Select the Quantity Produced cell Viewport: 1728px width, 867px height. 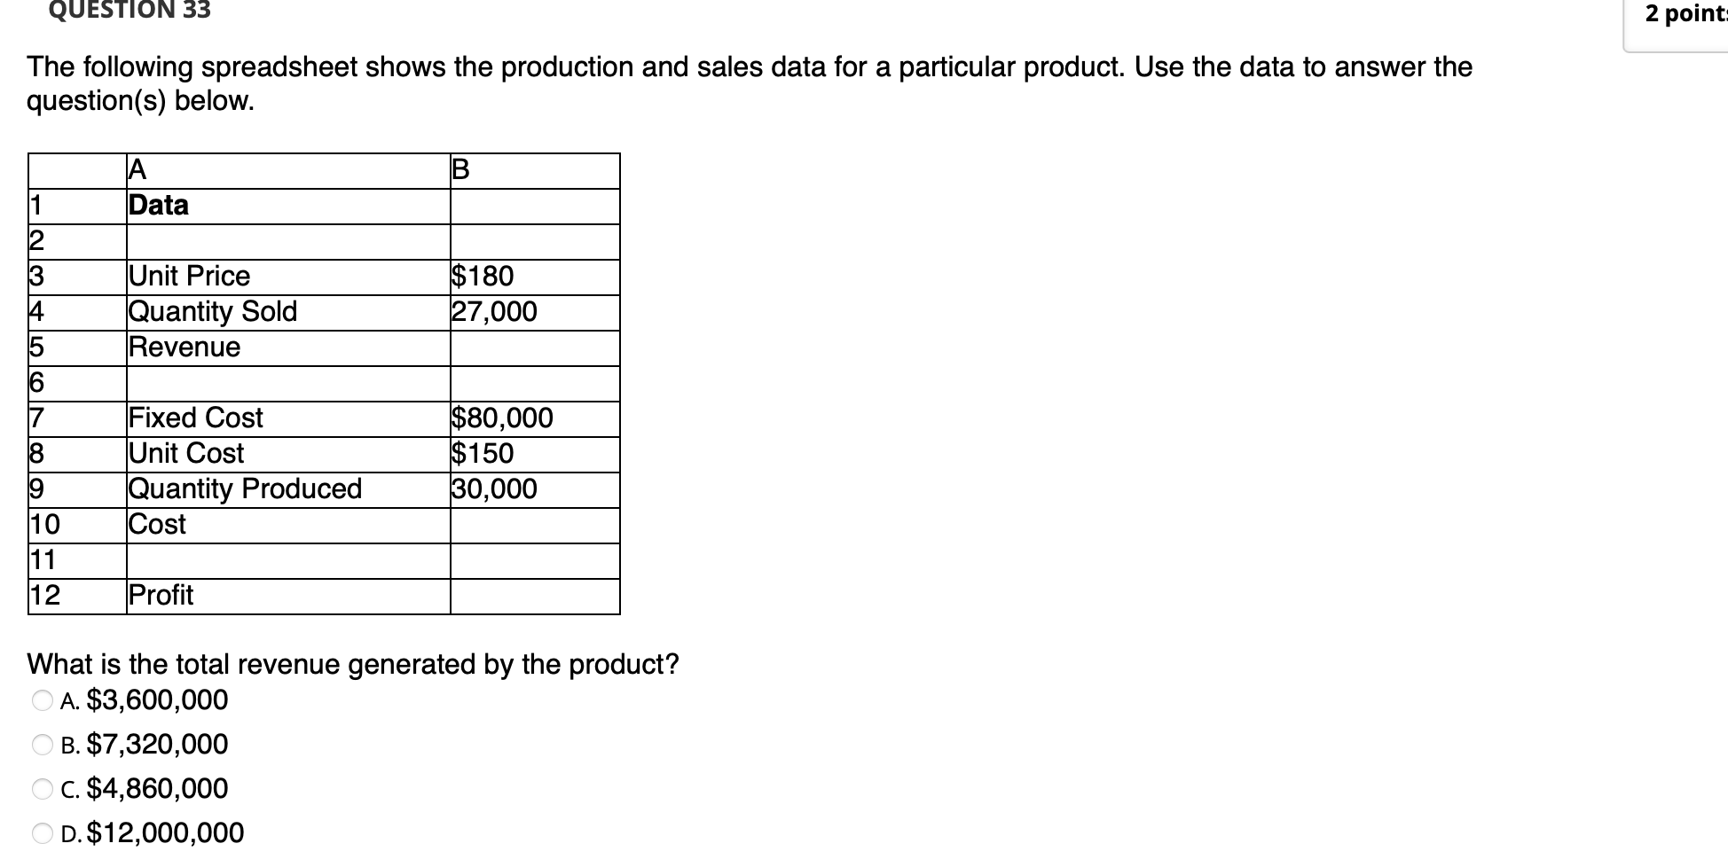[x=244, y=488]
